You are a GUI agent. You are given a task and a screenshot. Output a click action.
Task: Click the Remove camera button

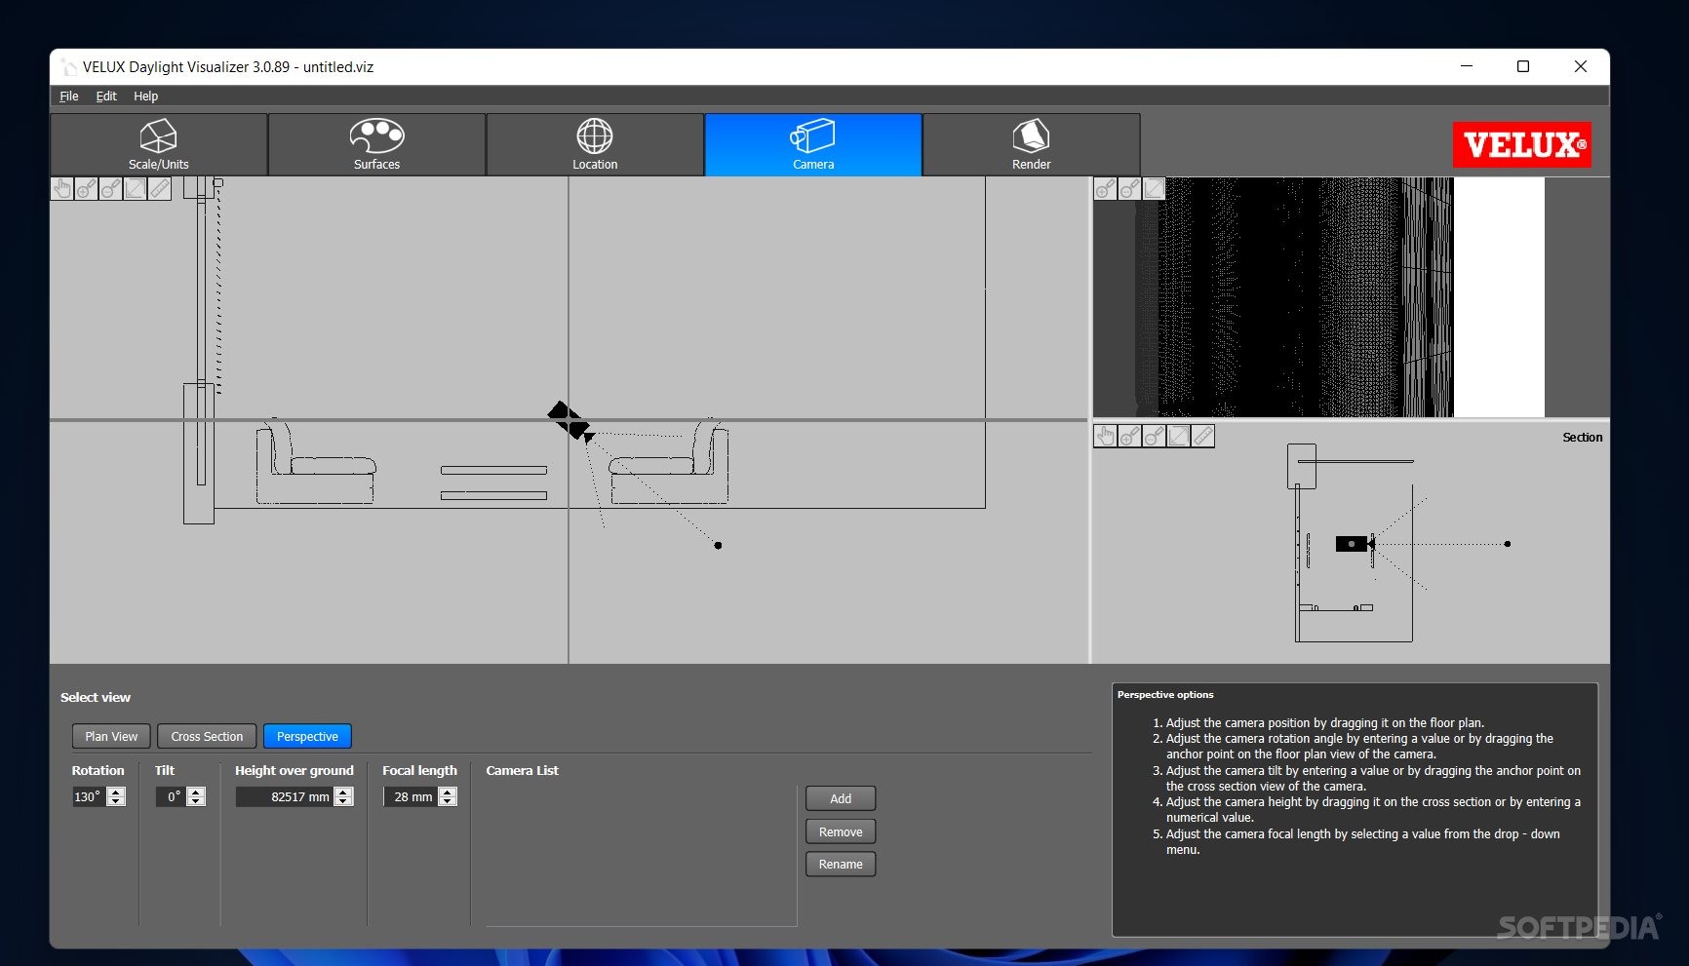841,831
